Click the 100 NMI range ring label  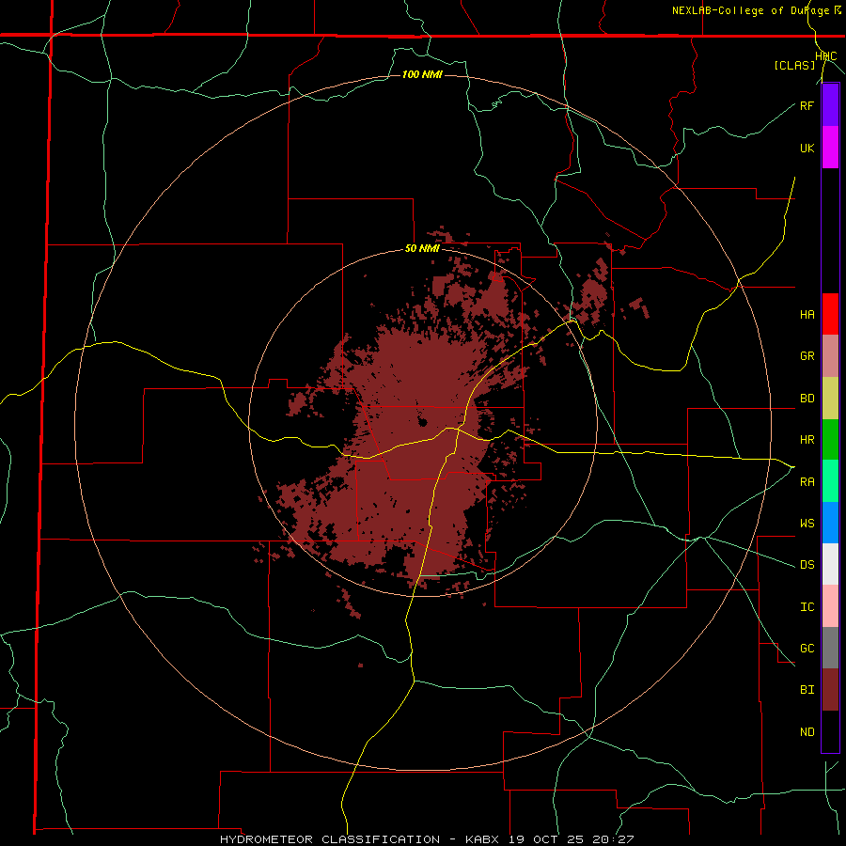click(422, 74)
